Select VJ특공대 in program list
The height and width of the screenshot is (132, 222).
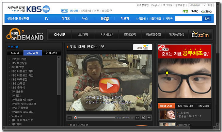pyautogui.click(x=17, y=116)
